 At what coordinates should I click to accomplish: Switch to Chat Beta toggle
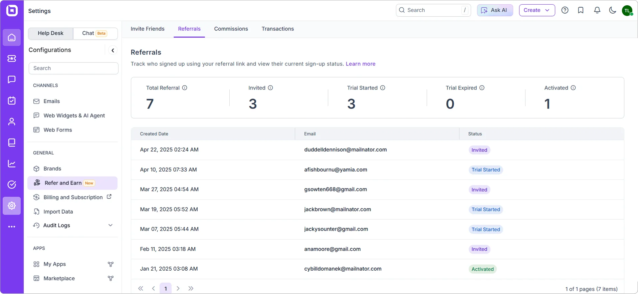pyautogui.click(x=95, y=33)
